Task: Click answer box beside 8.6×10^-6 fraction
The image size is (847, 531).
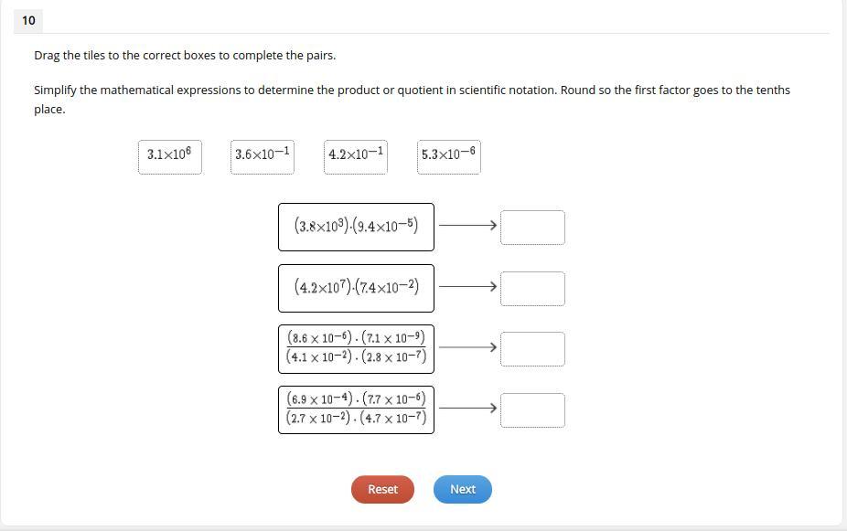Action: [532, 348]
